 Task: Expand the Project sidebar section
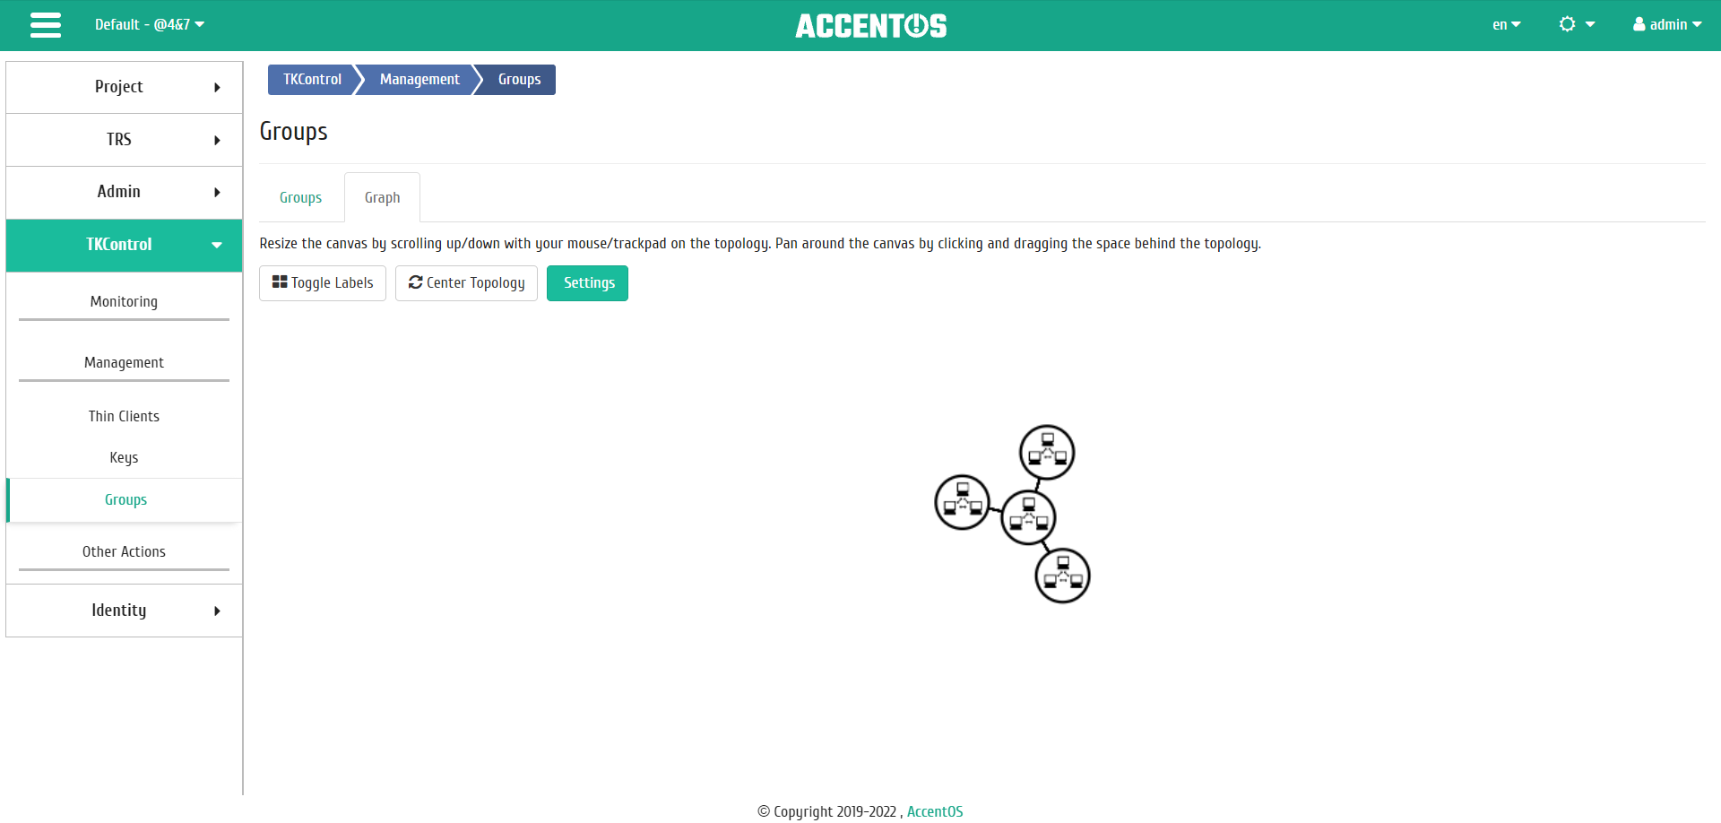click(124, 87)
